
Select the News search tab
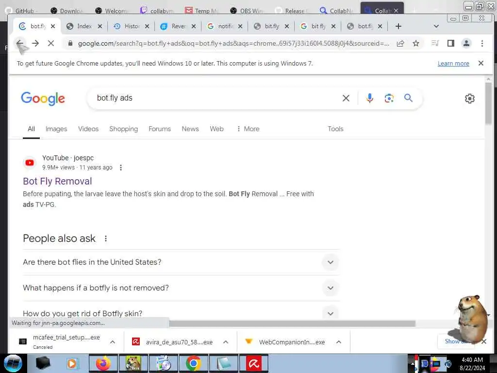tap(190, 129)
